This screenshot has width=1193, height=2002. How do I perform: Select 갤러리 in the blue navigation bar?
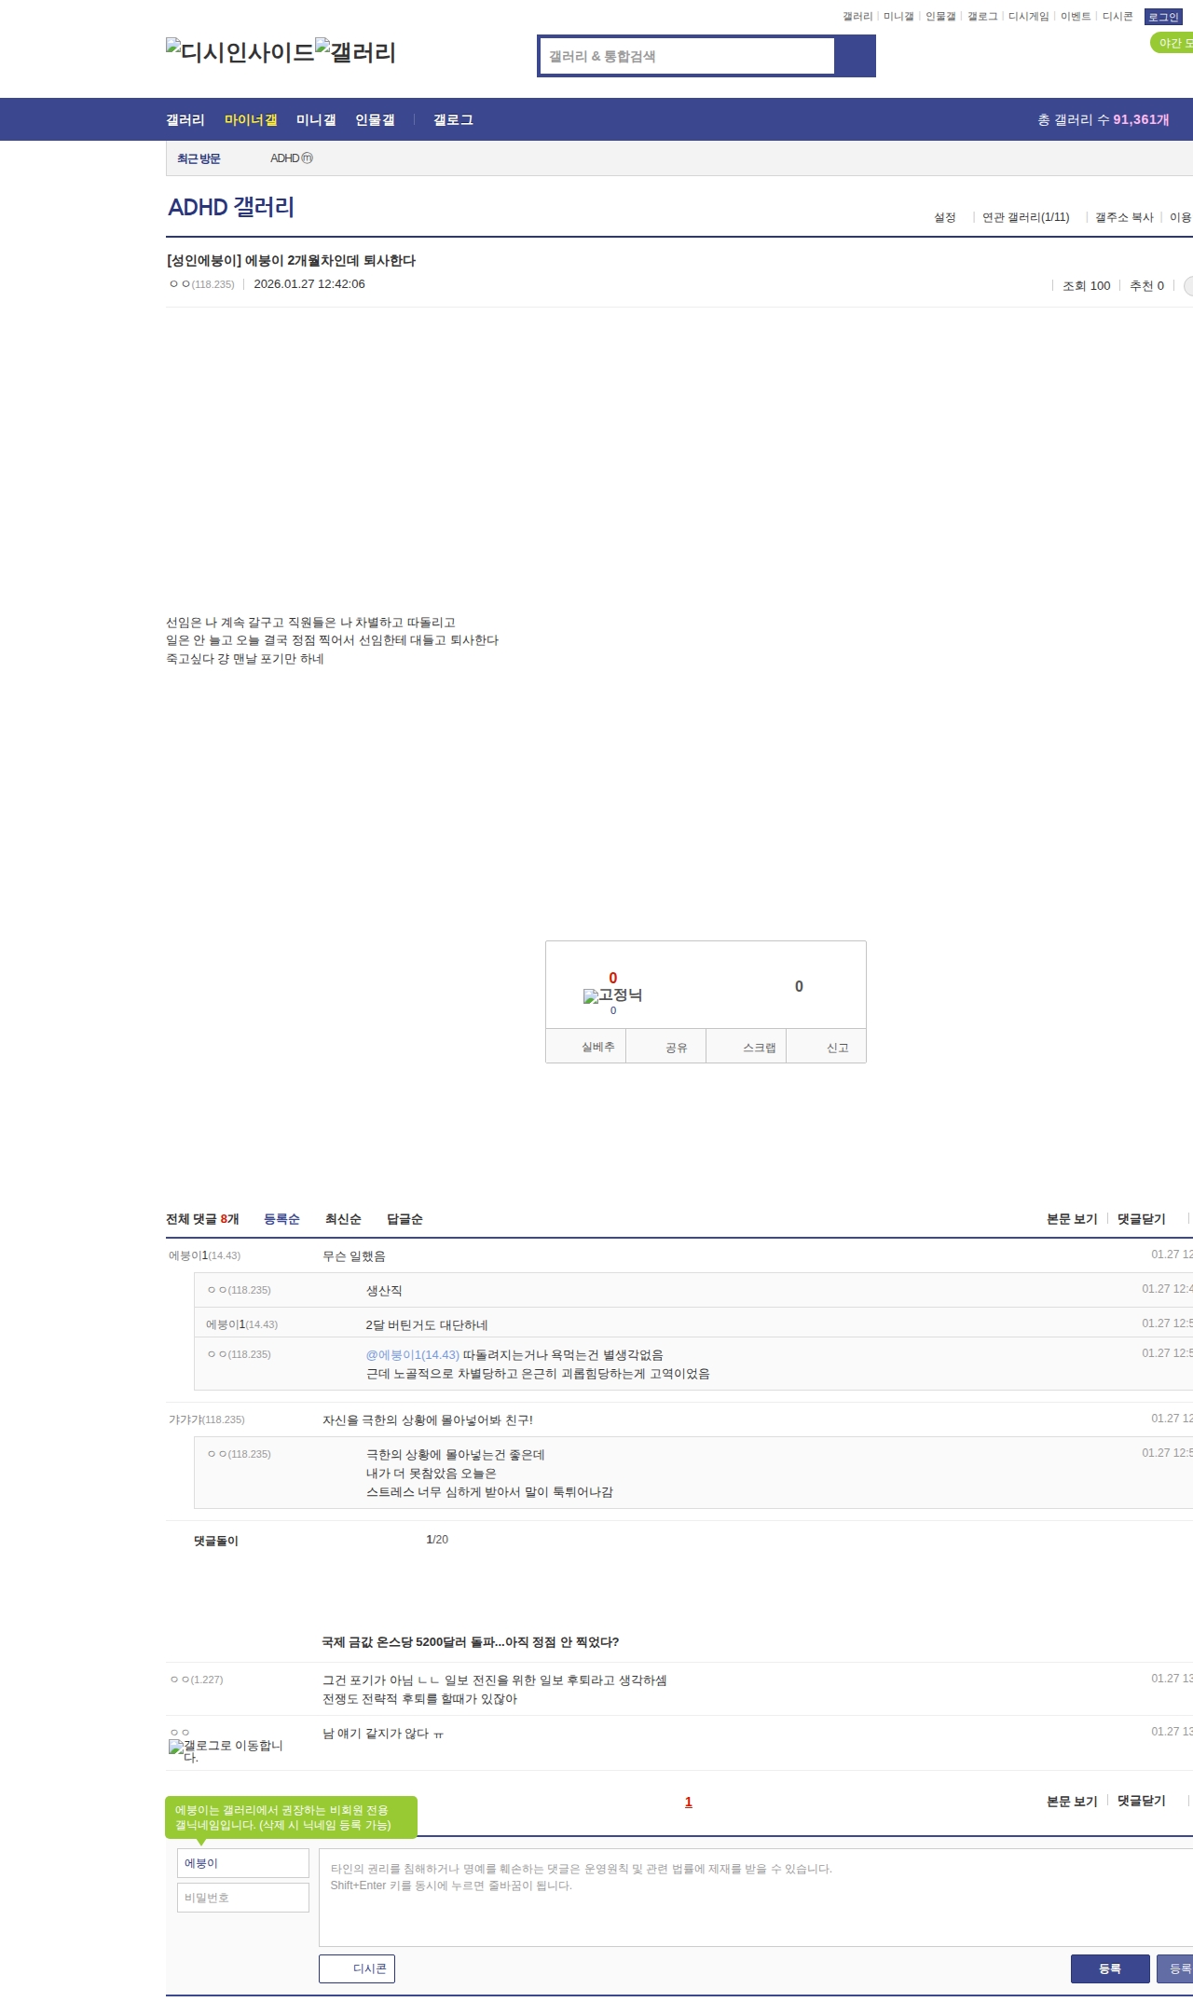[x=185, y=119]
